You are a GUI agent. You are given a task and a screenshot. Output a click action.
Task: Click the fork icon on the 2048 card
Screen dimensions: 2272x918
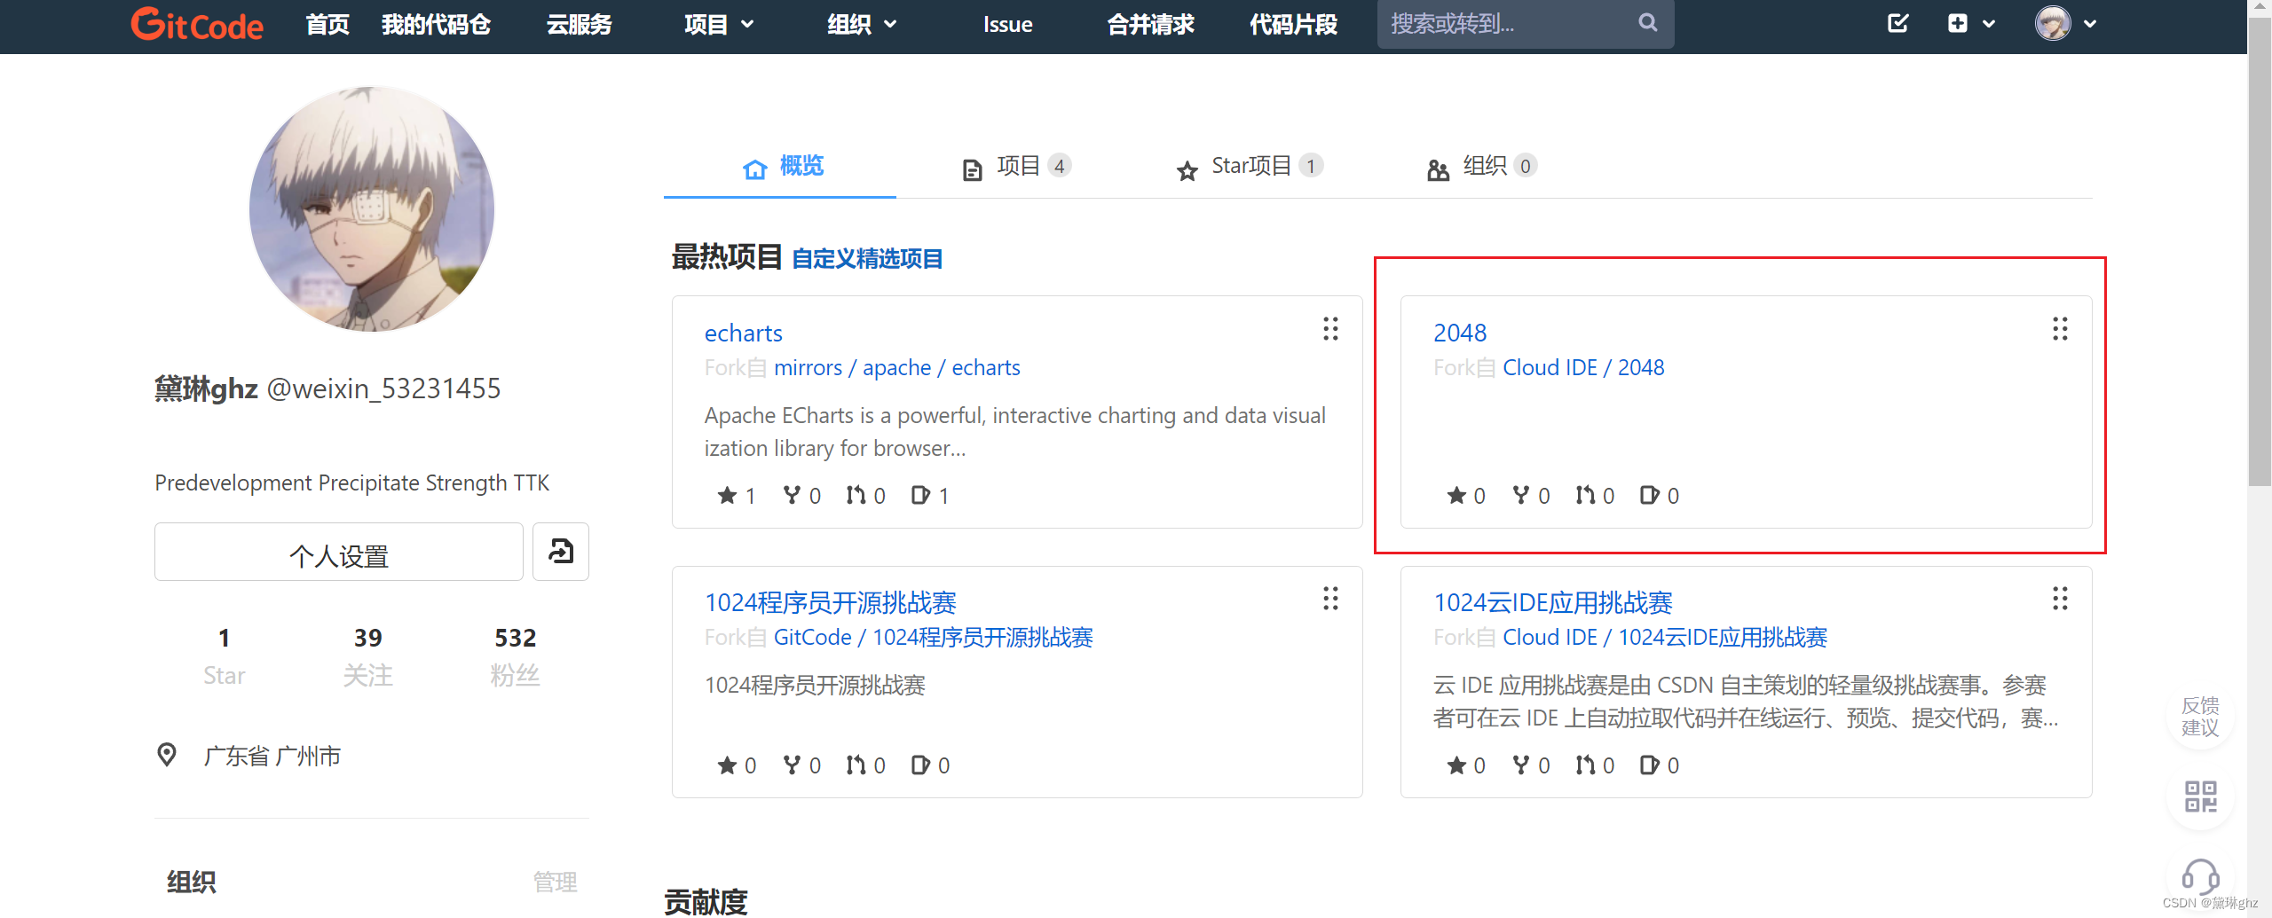pyautogui.click(x=1521, y=496)
